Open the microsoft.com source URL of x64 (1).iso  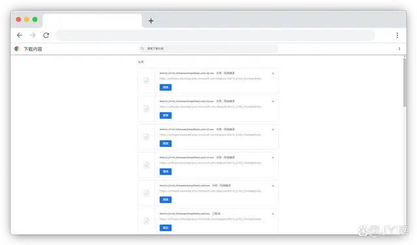click(211, 163)
